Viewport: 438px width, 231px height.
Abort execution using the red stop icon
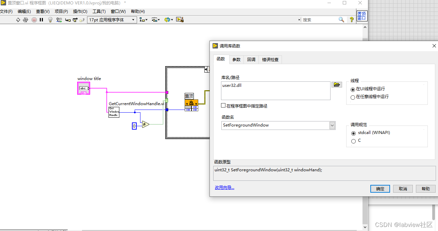pyautogui.click(x=34, y=20)
